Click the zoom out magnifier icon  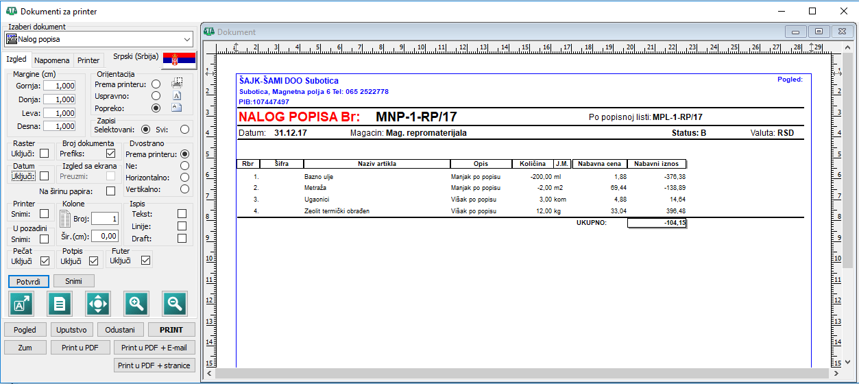tap(175, 304)
